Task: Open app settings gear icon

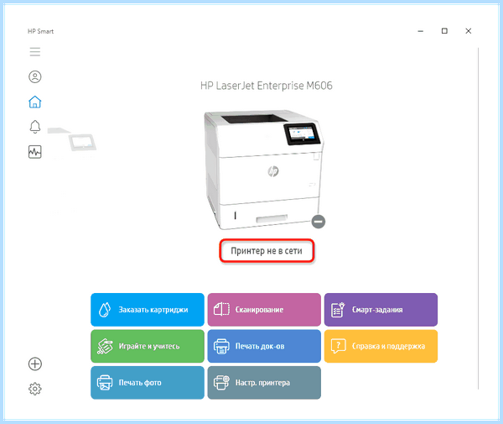Action: pos(35,389)
